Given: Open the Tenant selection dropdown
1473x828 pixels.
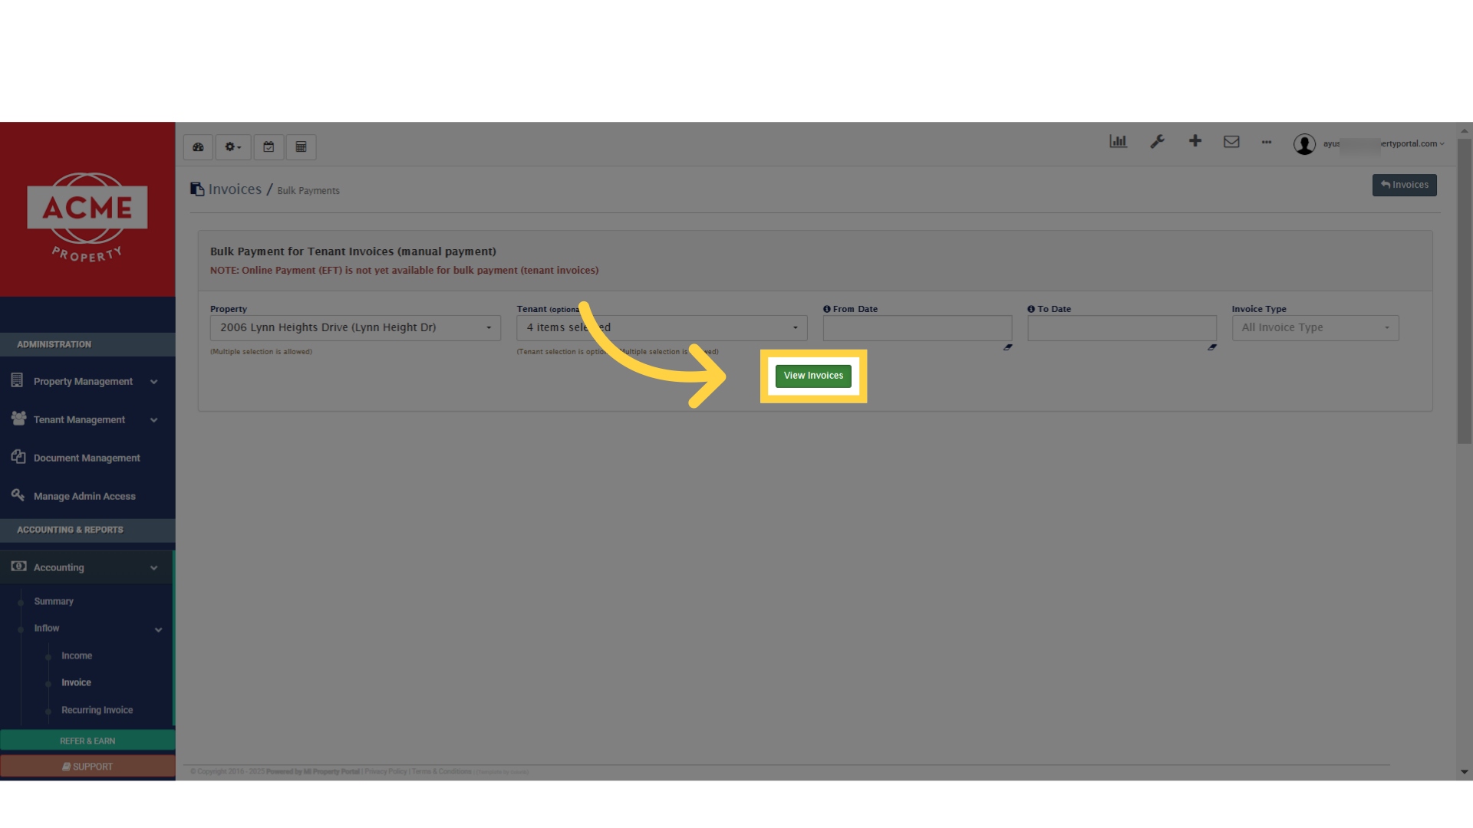Looking at the screenshot, I should [x=661, y=328].
